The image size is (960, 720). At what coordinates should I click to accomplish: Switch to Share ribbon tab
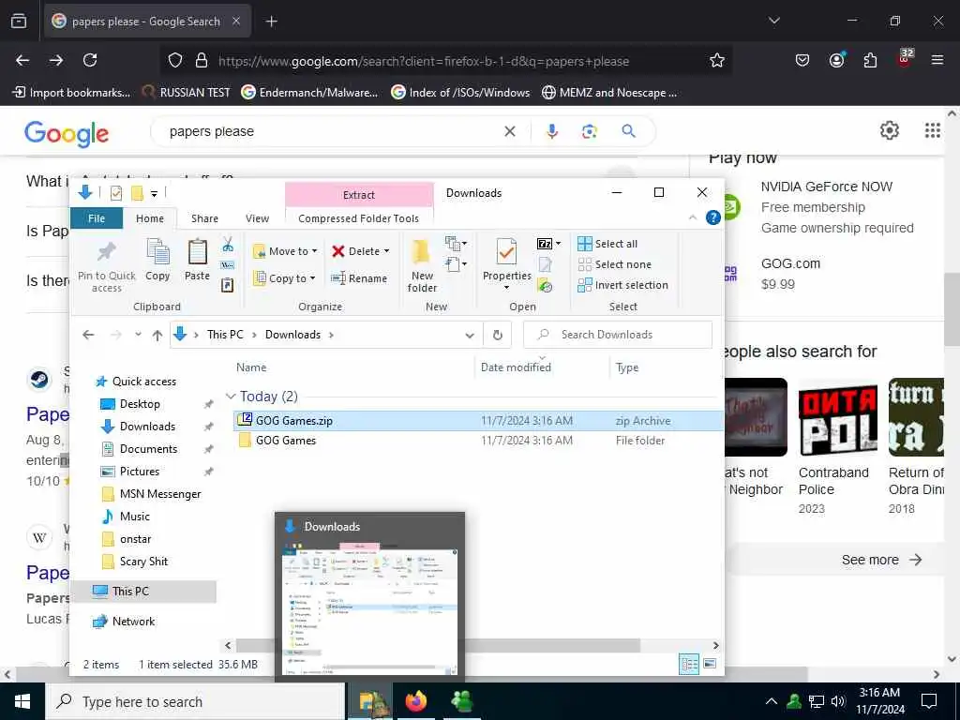204,218
